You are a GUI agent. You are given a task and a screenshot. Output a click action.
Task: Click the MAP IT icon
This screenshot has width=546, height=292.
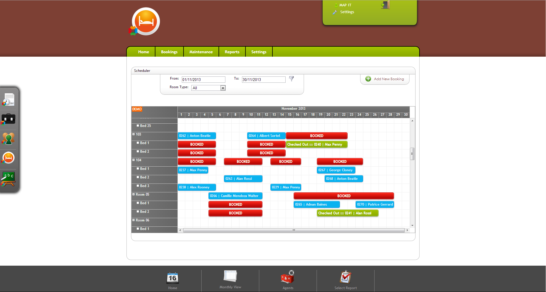[x=336, y=5]
